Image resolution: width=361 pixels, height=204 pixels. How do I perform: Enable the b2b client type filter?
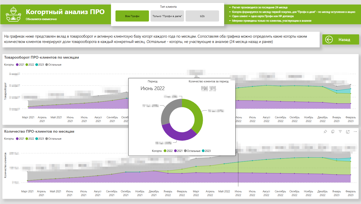point(202,16)
